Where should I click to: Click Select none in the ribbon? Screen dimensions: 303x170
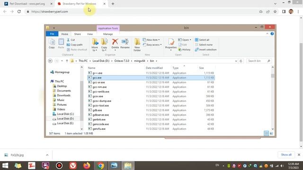tap(204, 45)
